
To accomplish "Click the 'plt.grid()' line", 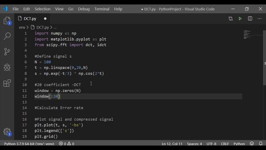I will (46, 137).
